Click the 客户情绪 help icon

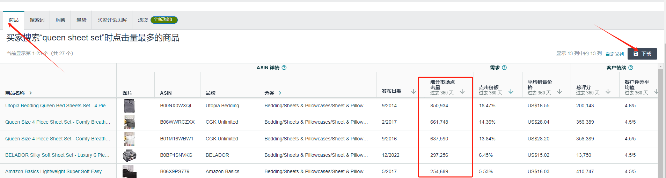click(x=631, y=68)
